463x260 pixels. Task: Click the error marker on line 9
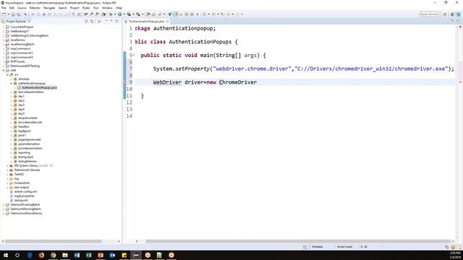point(125,82)
